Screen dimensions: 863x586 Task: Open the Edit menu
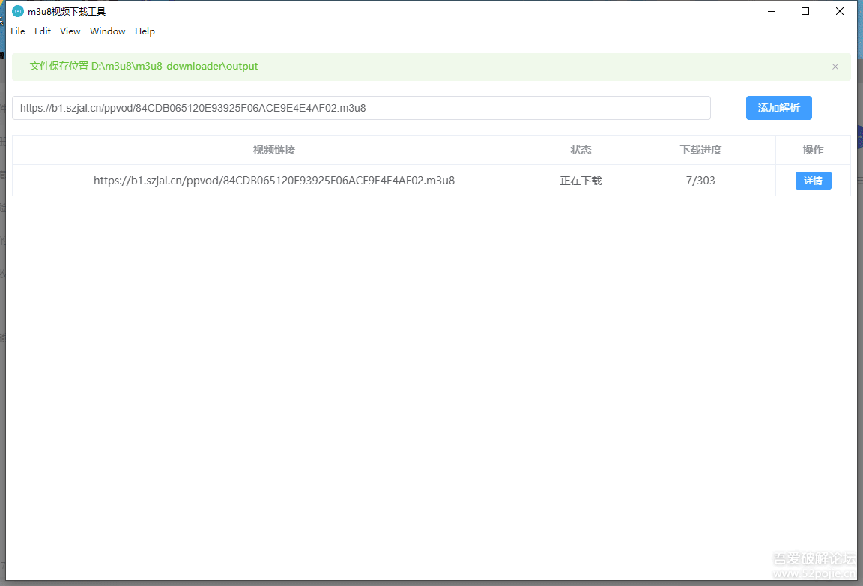click(x=43, y=31)
